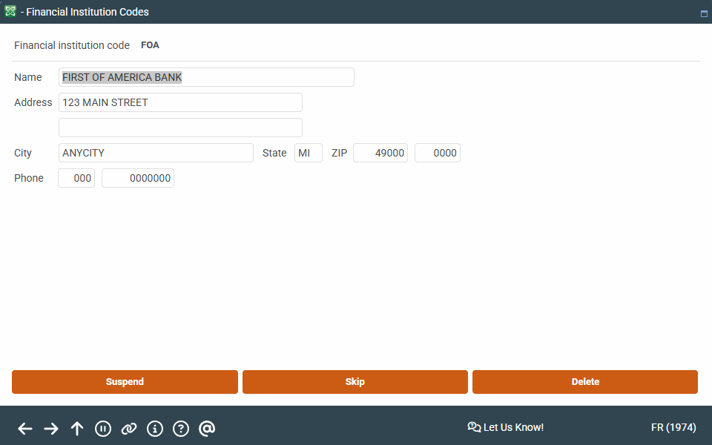
Task: Click the phone area code field 000
Action: point(76,178)
